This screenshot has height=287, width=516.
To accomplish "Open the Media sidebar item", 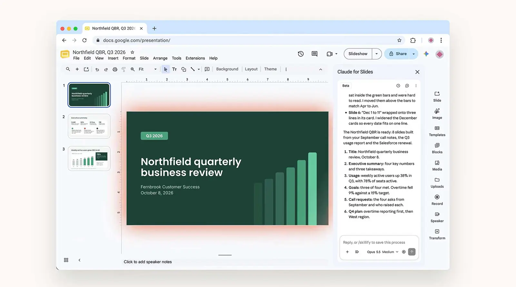I will point(437,165).
